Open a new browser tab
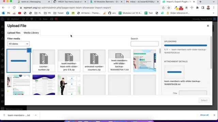218x122 pixels. [x=200, y=2]
